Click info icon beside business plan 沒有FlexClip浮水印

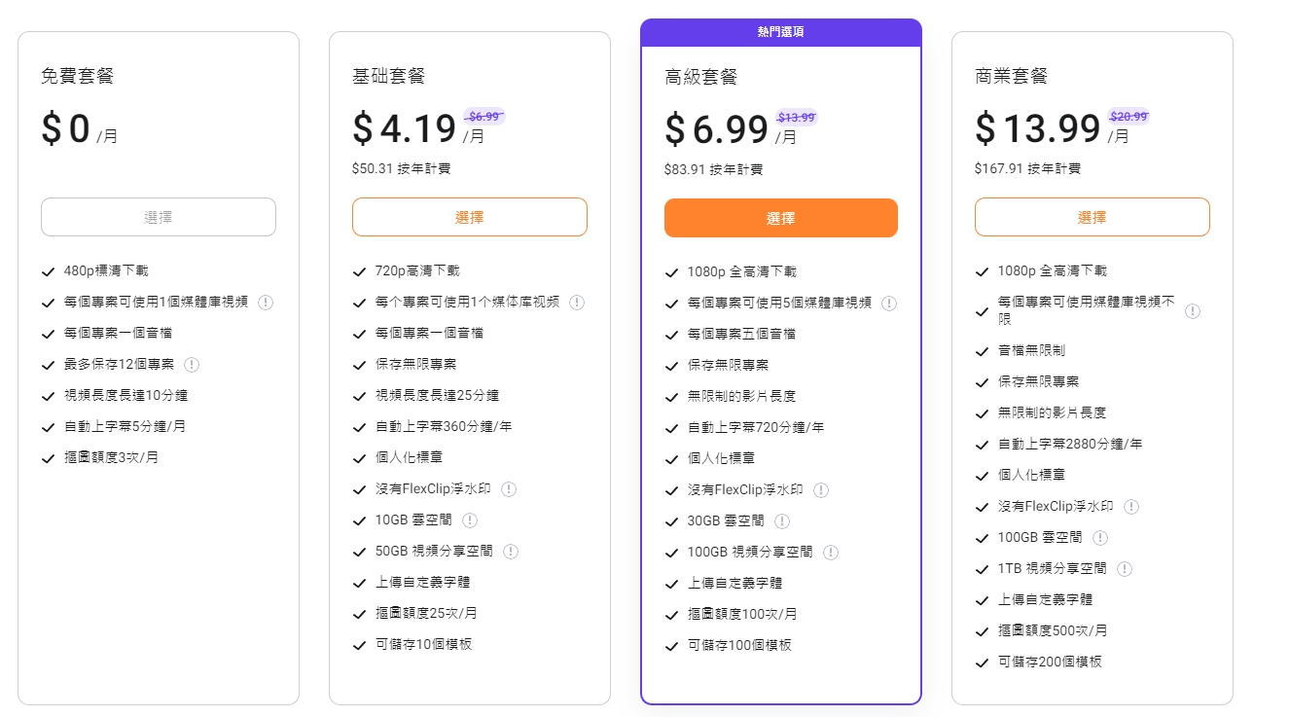(1131, 507)
